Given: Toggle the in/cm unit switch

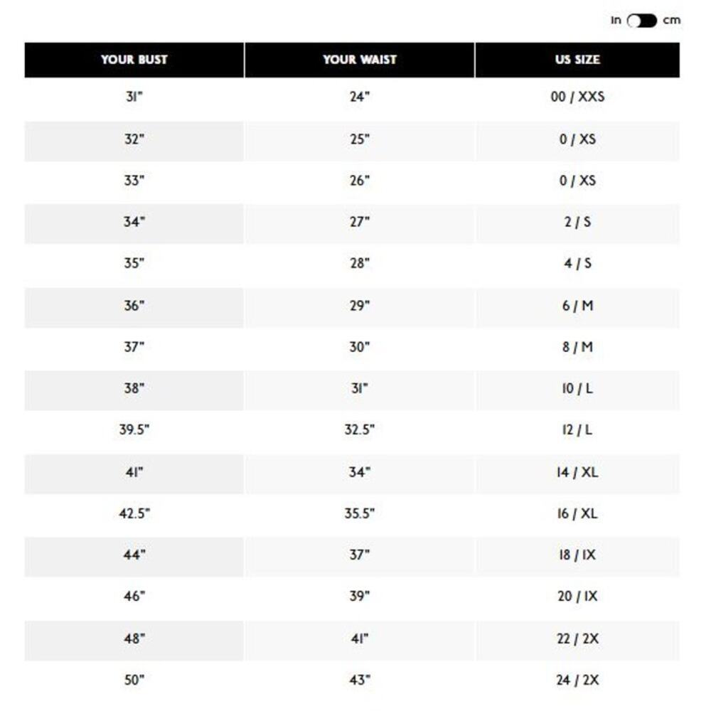Looking at the screenshot, I should (641, 21).
